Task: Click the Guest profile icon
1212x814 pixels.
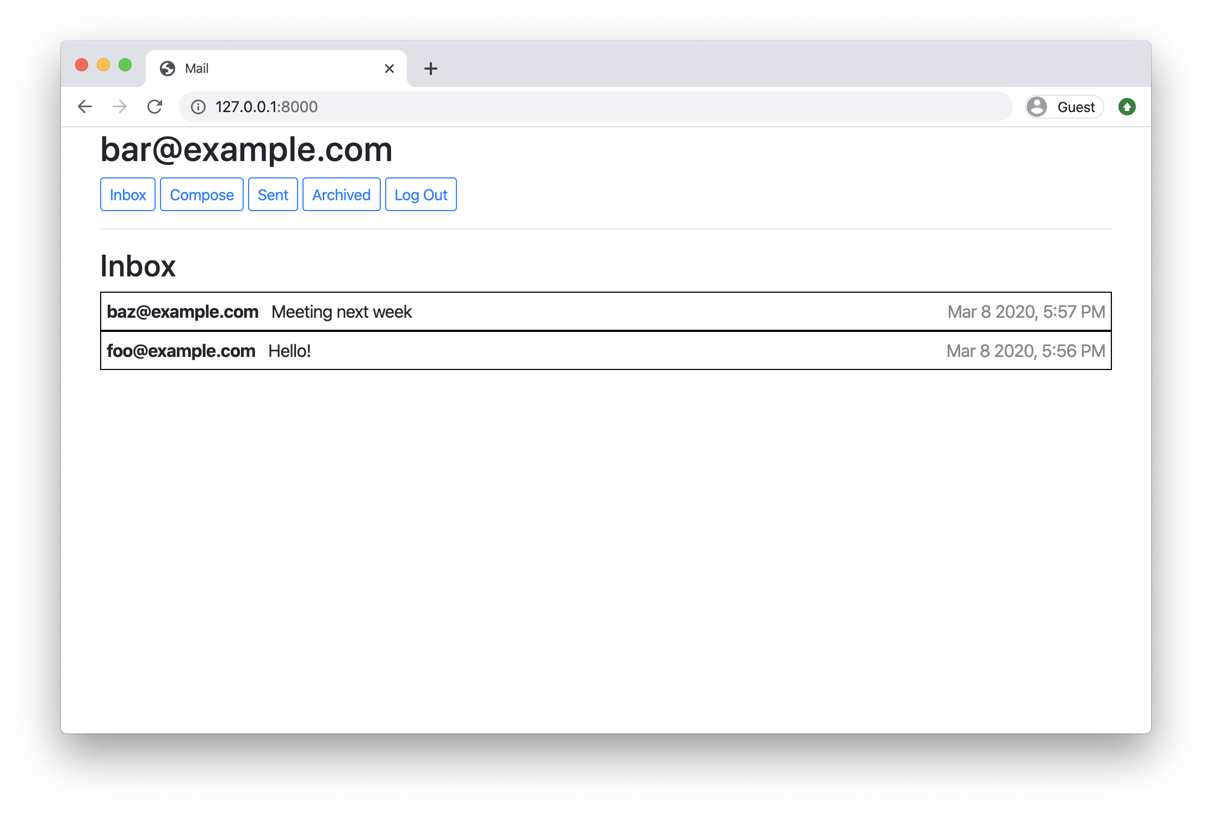Action: [x=1037, y=107]
